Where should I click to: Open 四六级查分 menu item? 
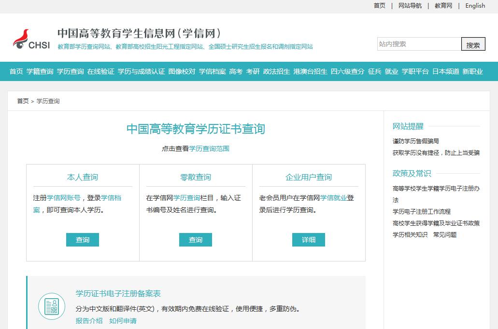click(347, 71)
